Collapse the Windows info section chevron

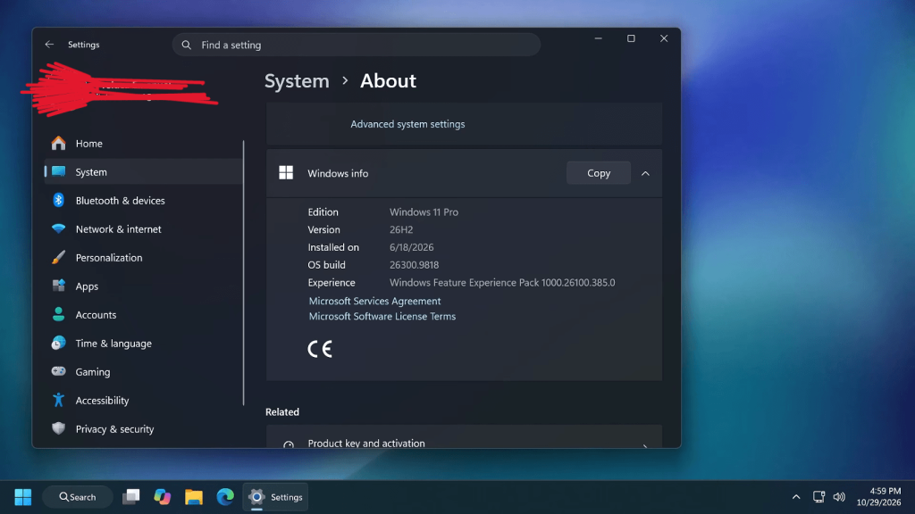(645, 173)
